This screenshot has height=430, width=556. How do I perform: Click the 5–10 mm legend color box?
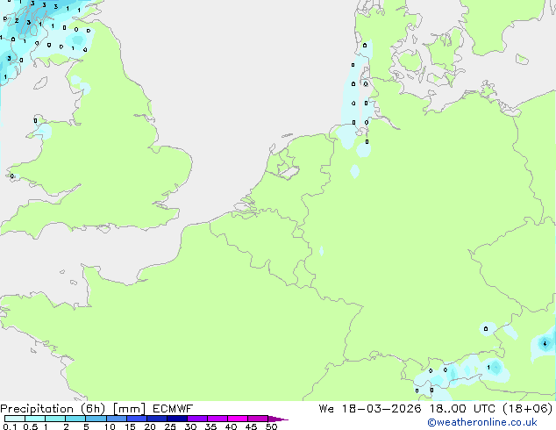click(96, 419)
